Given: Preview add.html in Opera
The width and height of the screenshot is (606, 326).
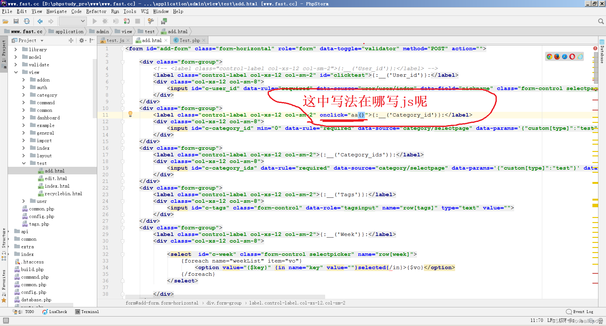Looking at the screenshot, I should click(572, 57).
